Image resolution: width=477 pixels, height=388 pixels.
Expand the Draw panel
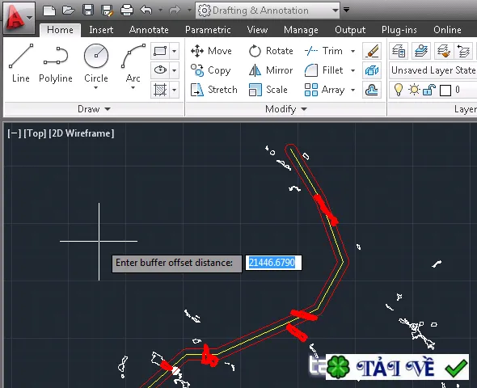(94, 109)
